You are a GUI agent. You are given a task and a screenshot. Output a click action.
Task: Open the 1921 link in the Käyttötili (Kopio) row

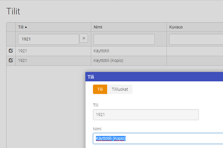click(22, 60)
